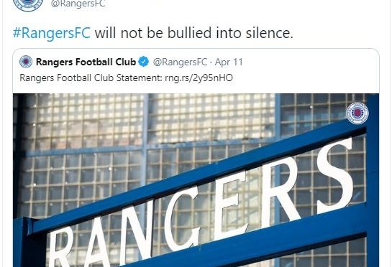Image resolution: width=392 pixels, height=267 pixels.
Task: Follow the rng.rs/2y95nHO link
Action: pos(199,78)
